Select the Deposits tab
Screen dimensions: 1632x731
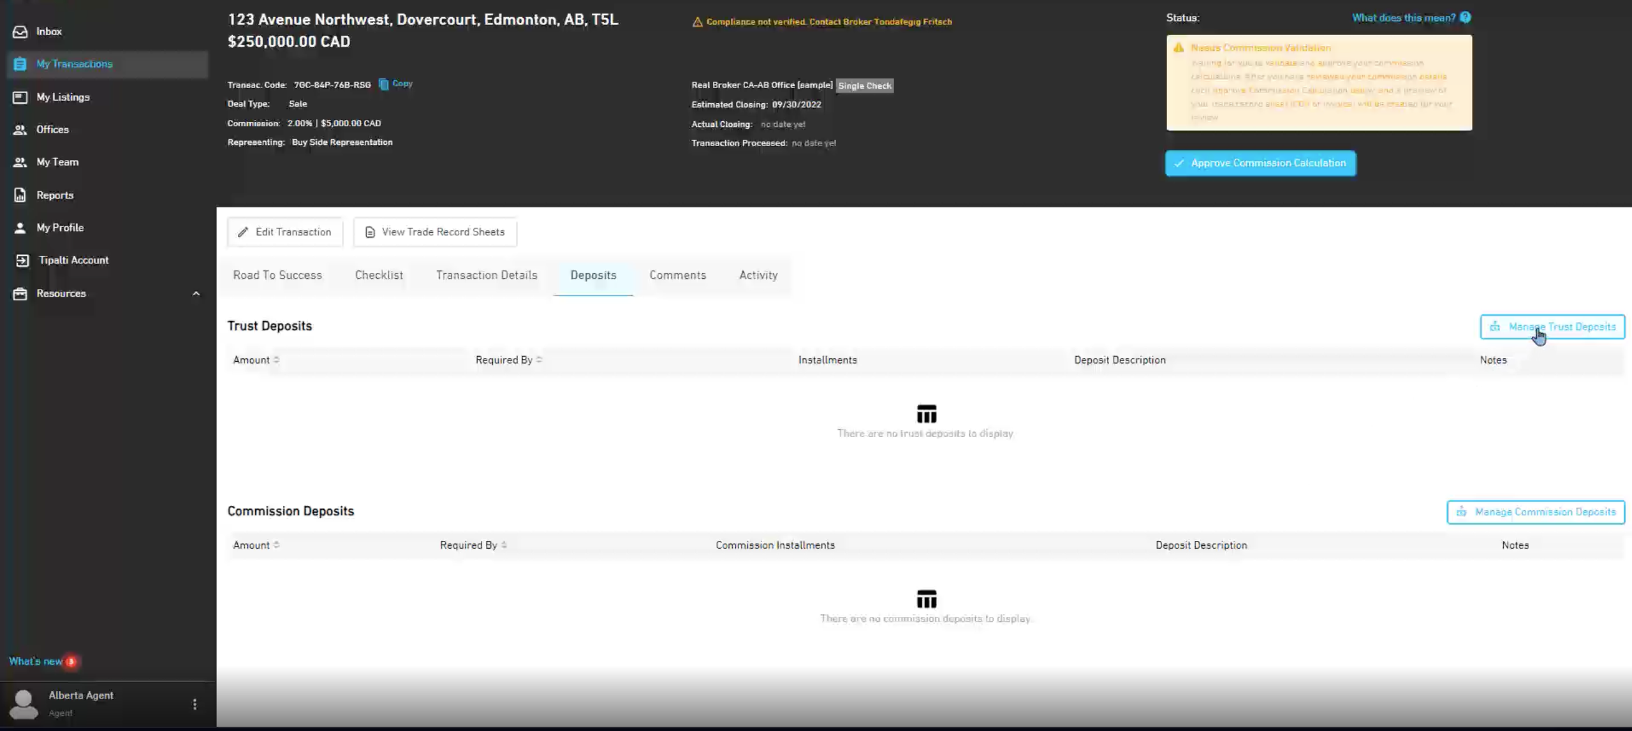coord(593,276)
